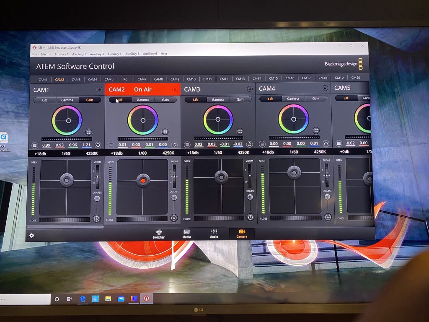This screenshot has height=322, width=429.
Task: Toggle the CAM1 lock icon
Action: (99, 89)
